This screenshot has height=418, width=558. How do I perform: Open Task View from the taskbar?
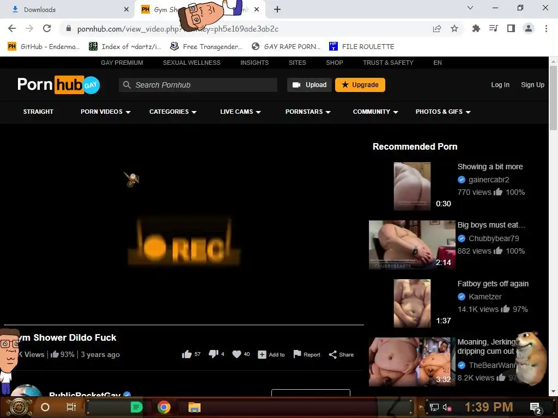click(x=71, y=407)
